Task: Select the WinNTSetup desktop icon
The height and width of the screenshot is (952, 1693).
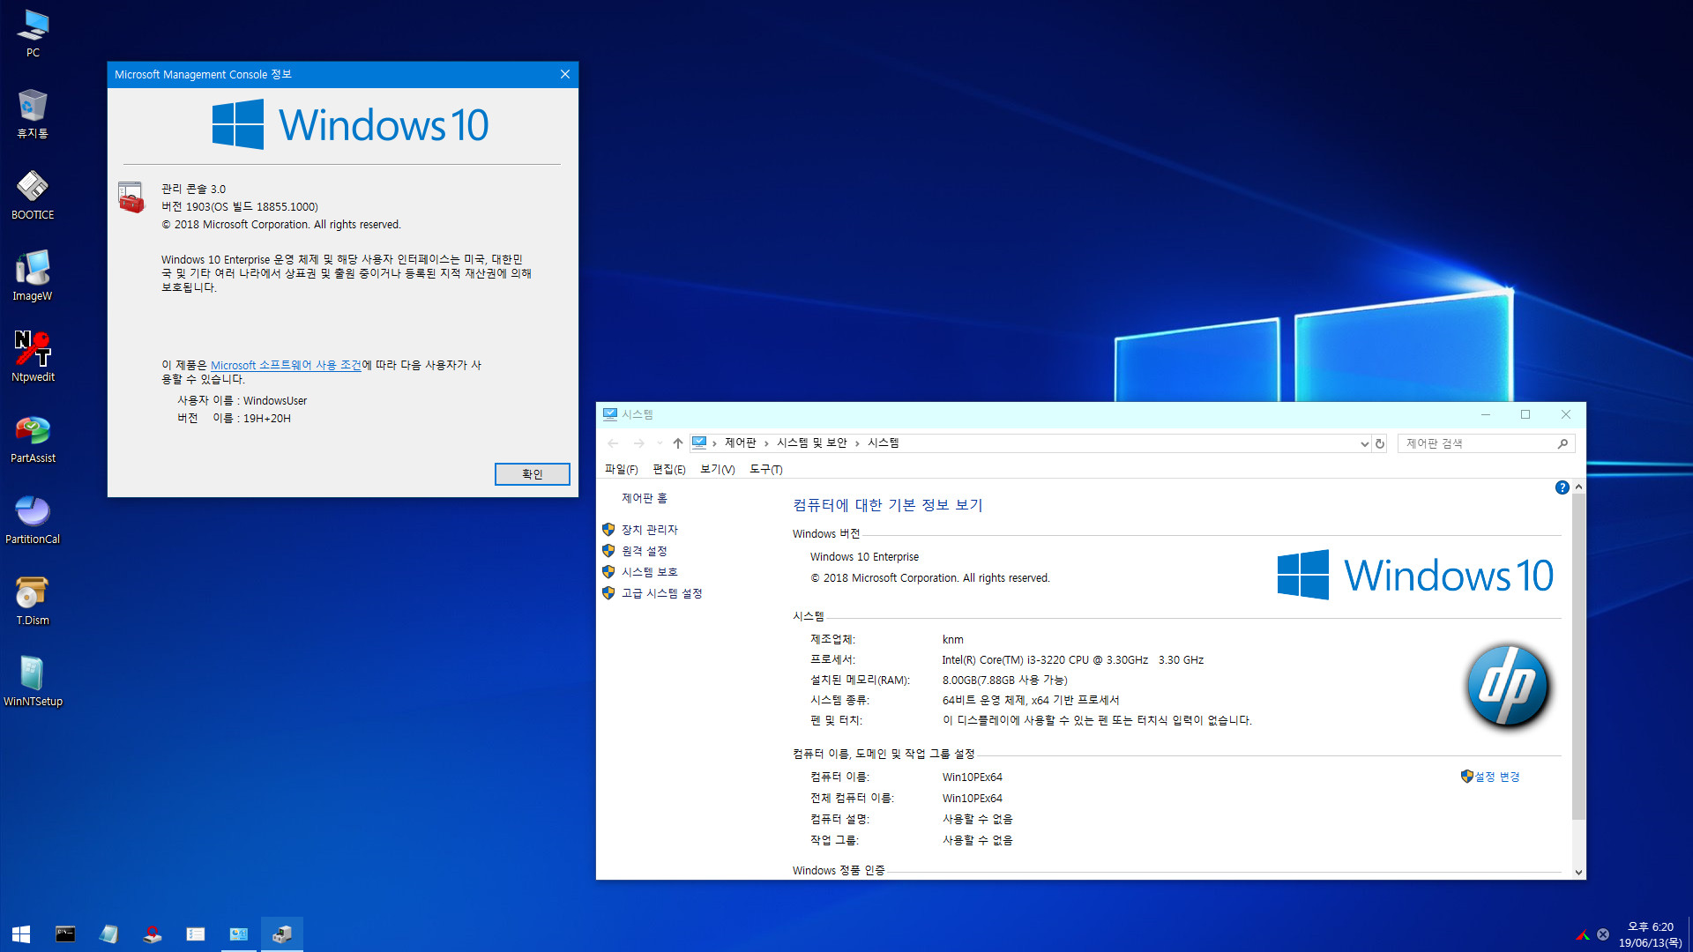Action: pos(33,681)
